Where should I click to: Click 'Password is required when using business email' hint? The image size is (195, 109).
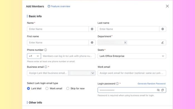(126, 95)
